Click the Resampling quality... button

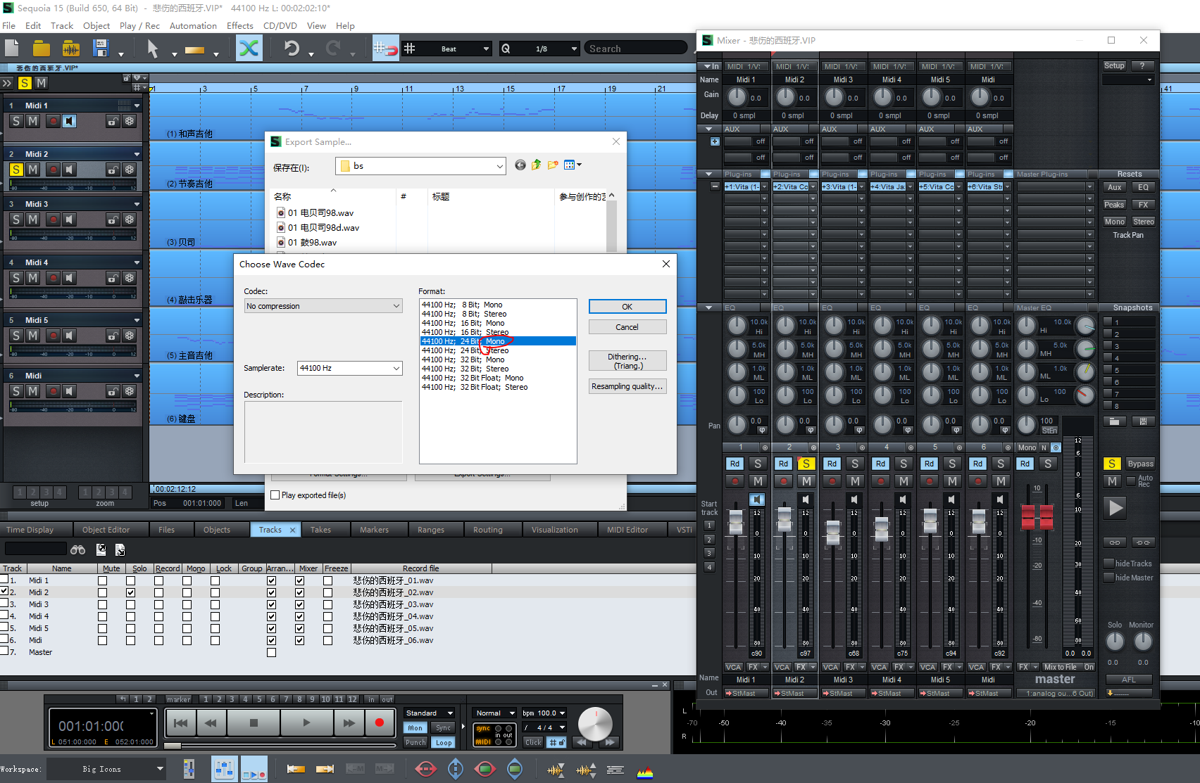coord(627,386)
